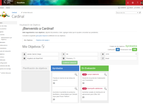Click the bell icon beside 2019 selector
Viewport: 143px width, 107px height.
pos(103,54)
